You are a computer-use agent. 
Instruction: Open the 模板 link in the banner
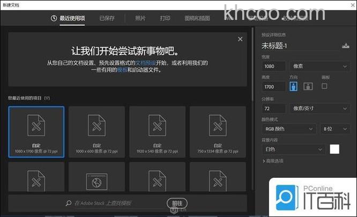122,70
